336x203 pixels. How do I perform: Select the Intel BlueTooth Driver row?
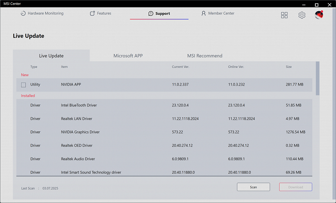point(79,105)
